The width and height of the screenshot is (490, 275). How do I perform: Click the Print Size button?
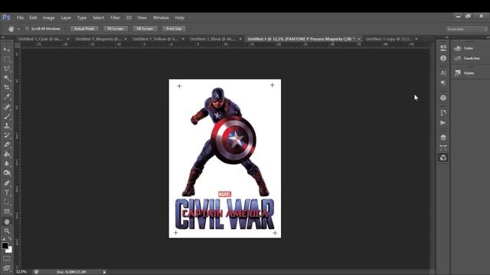point(174,29)
